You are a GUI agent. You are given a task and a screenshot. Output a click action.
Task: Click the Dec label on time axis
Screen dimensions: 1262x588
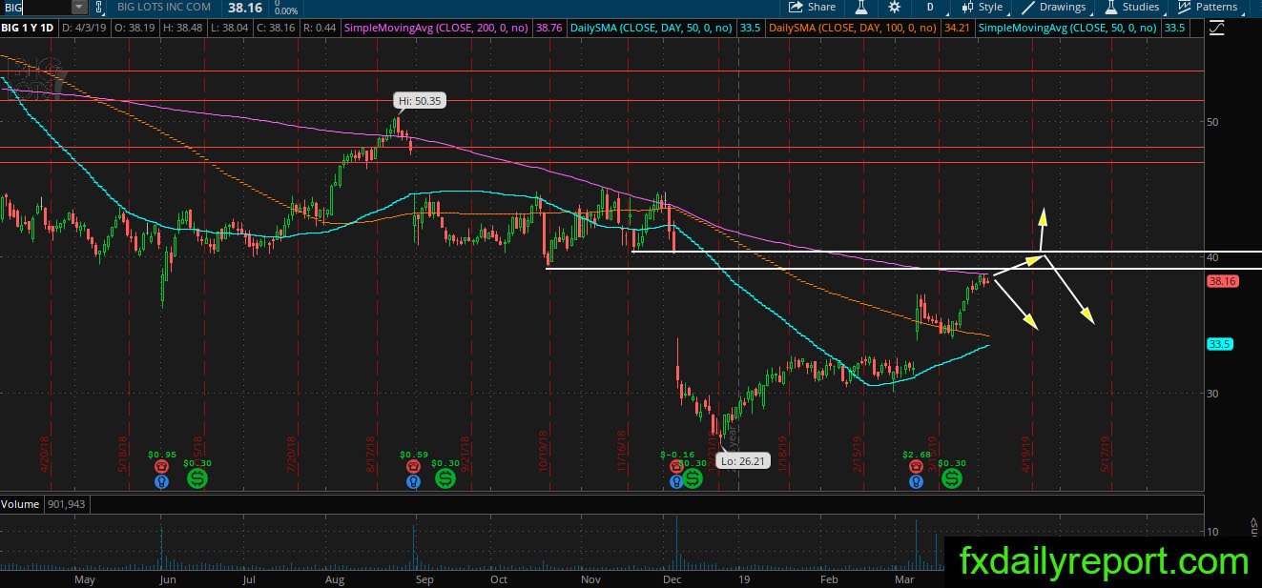pyautogui.click(x=672, y=579)
